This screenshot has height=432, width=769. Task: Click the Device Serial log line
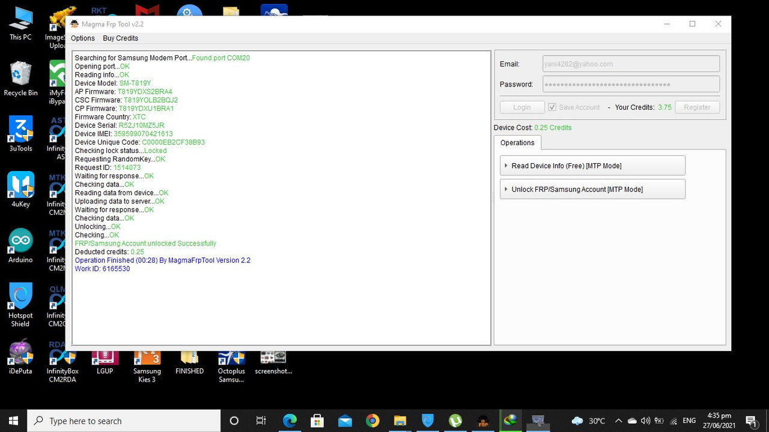point(120,125)
